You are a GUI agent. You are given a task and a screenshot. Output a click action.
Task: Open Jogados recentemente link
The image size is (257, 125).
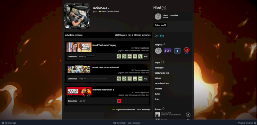(125, 110)
